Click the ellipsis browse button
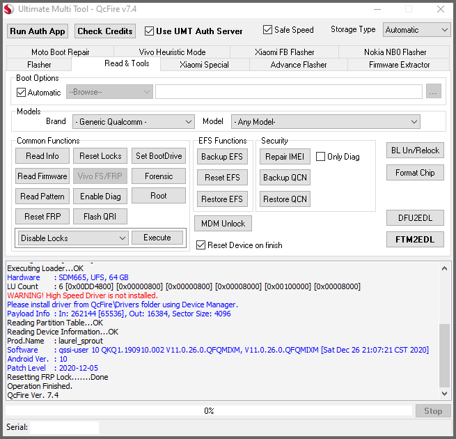 433,91
